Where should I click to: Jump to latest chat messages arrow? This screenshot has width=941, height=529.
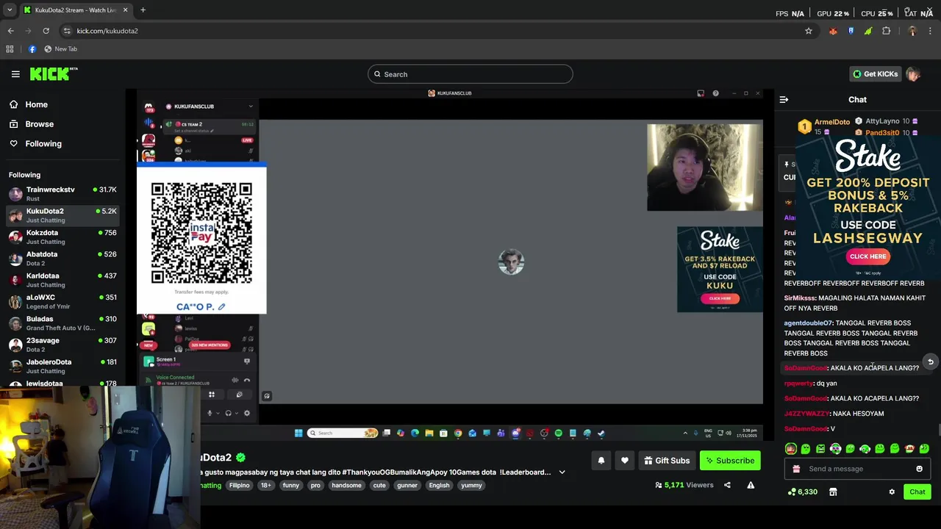930,361
